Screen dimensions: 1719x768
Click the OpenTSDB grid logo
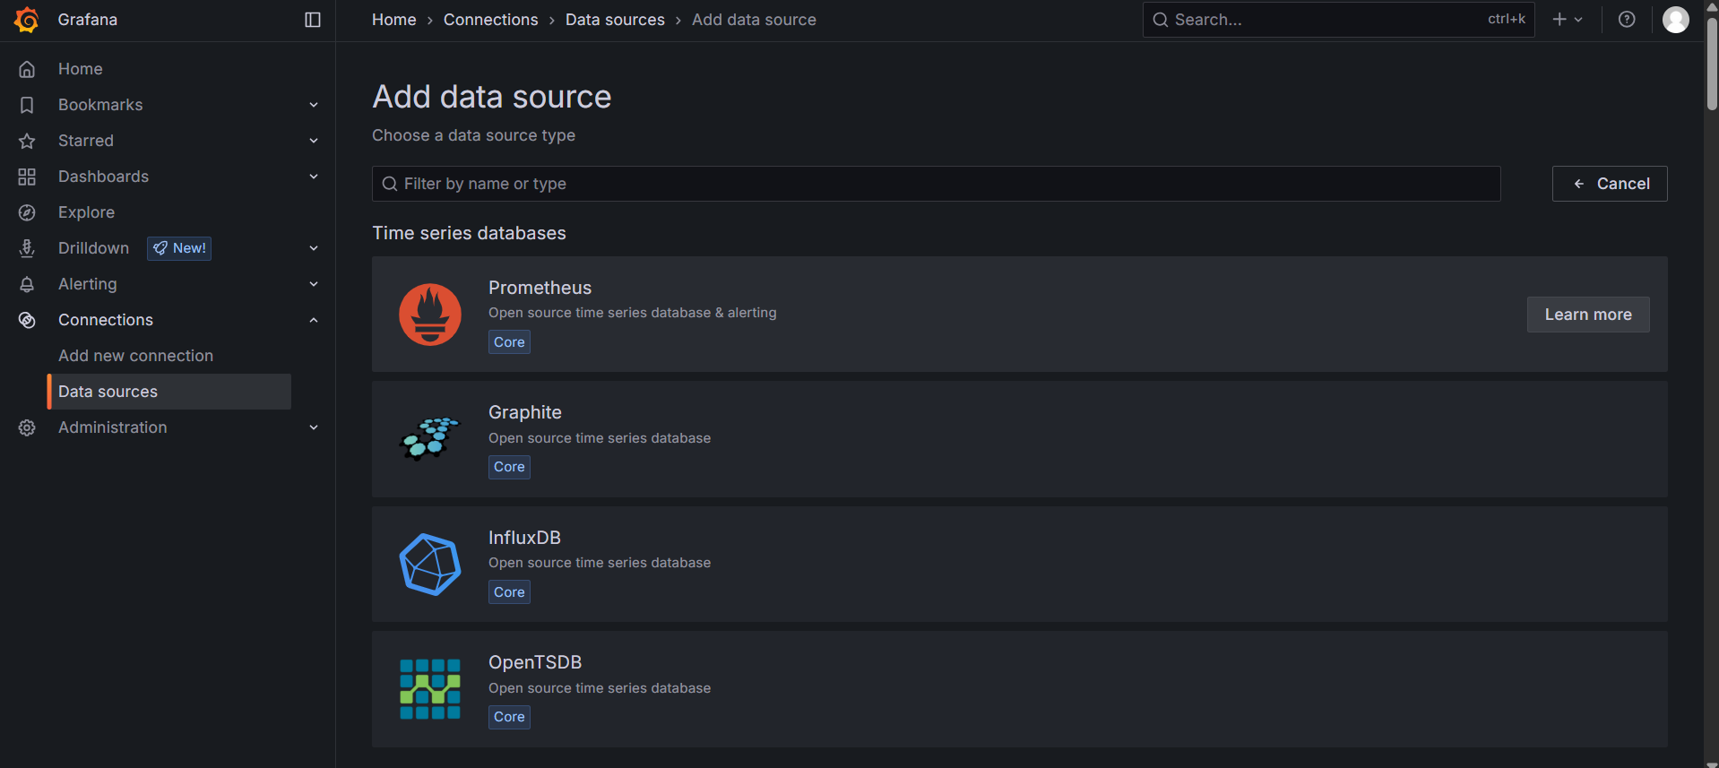[430, 689]
